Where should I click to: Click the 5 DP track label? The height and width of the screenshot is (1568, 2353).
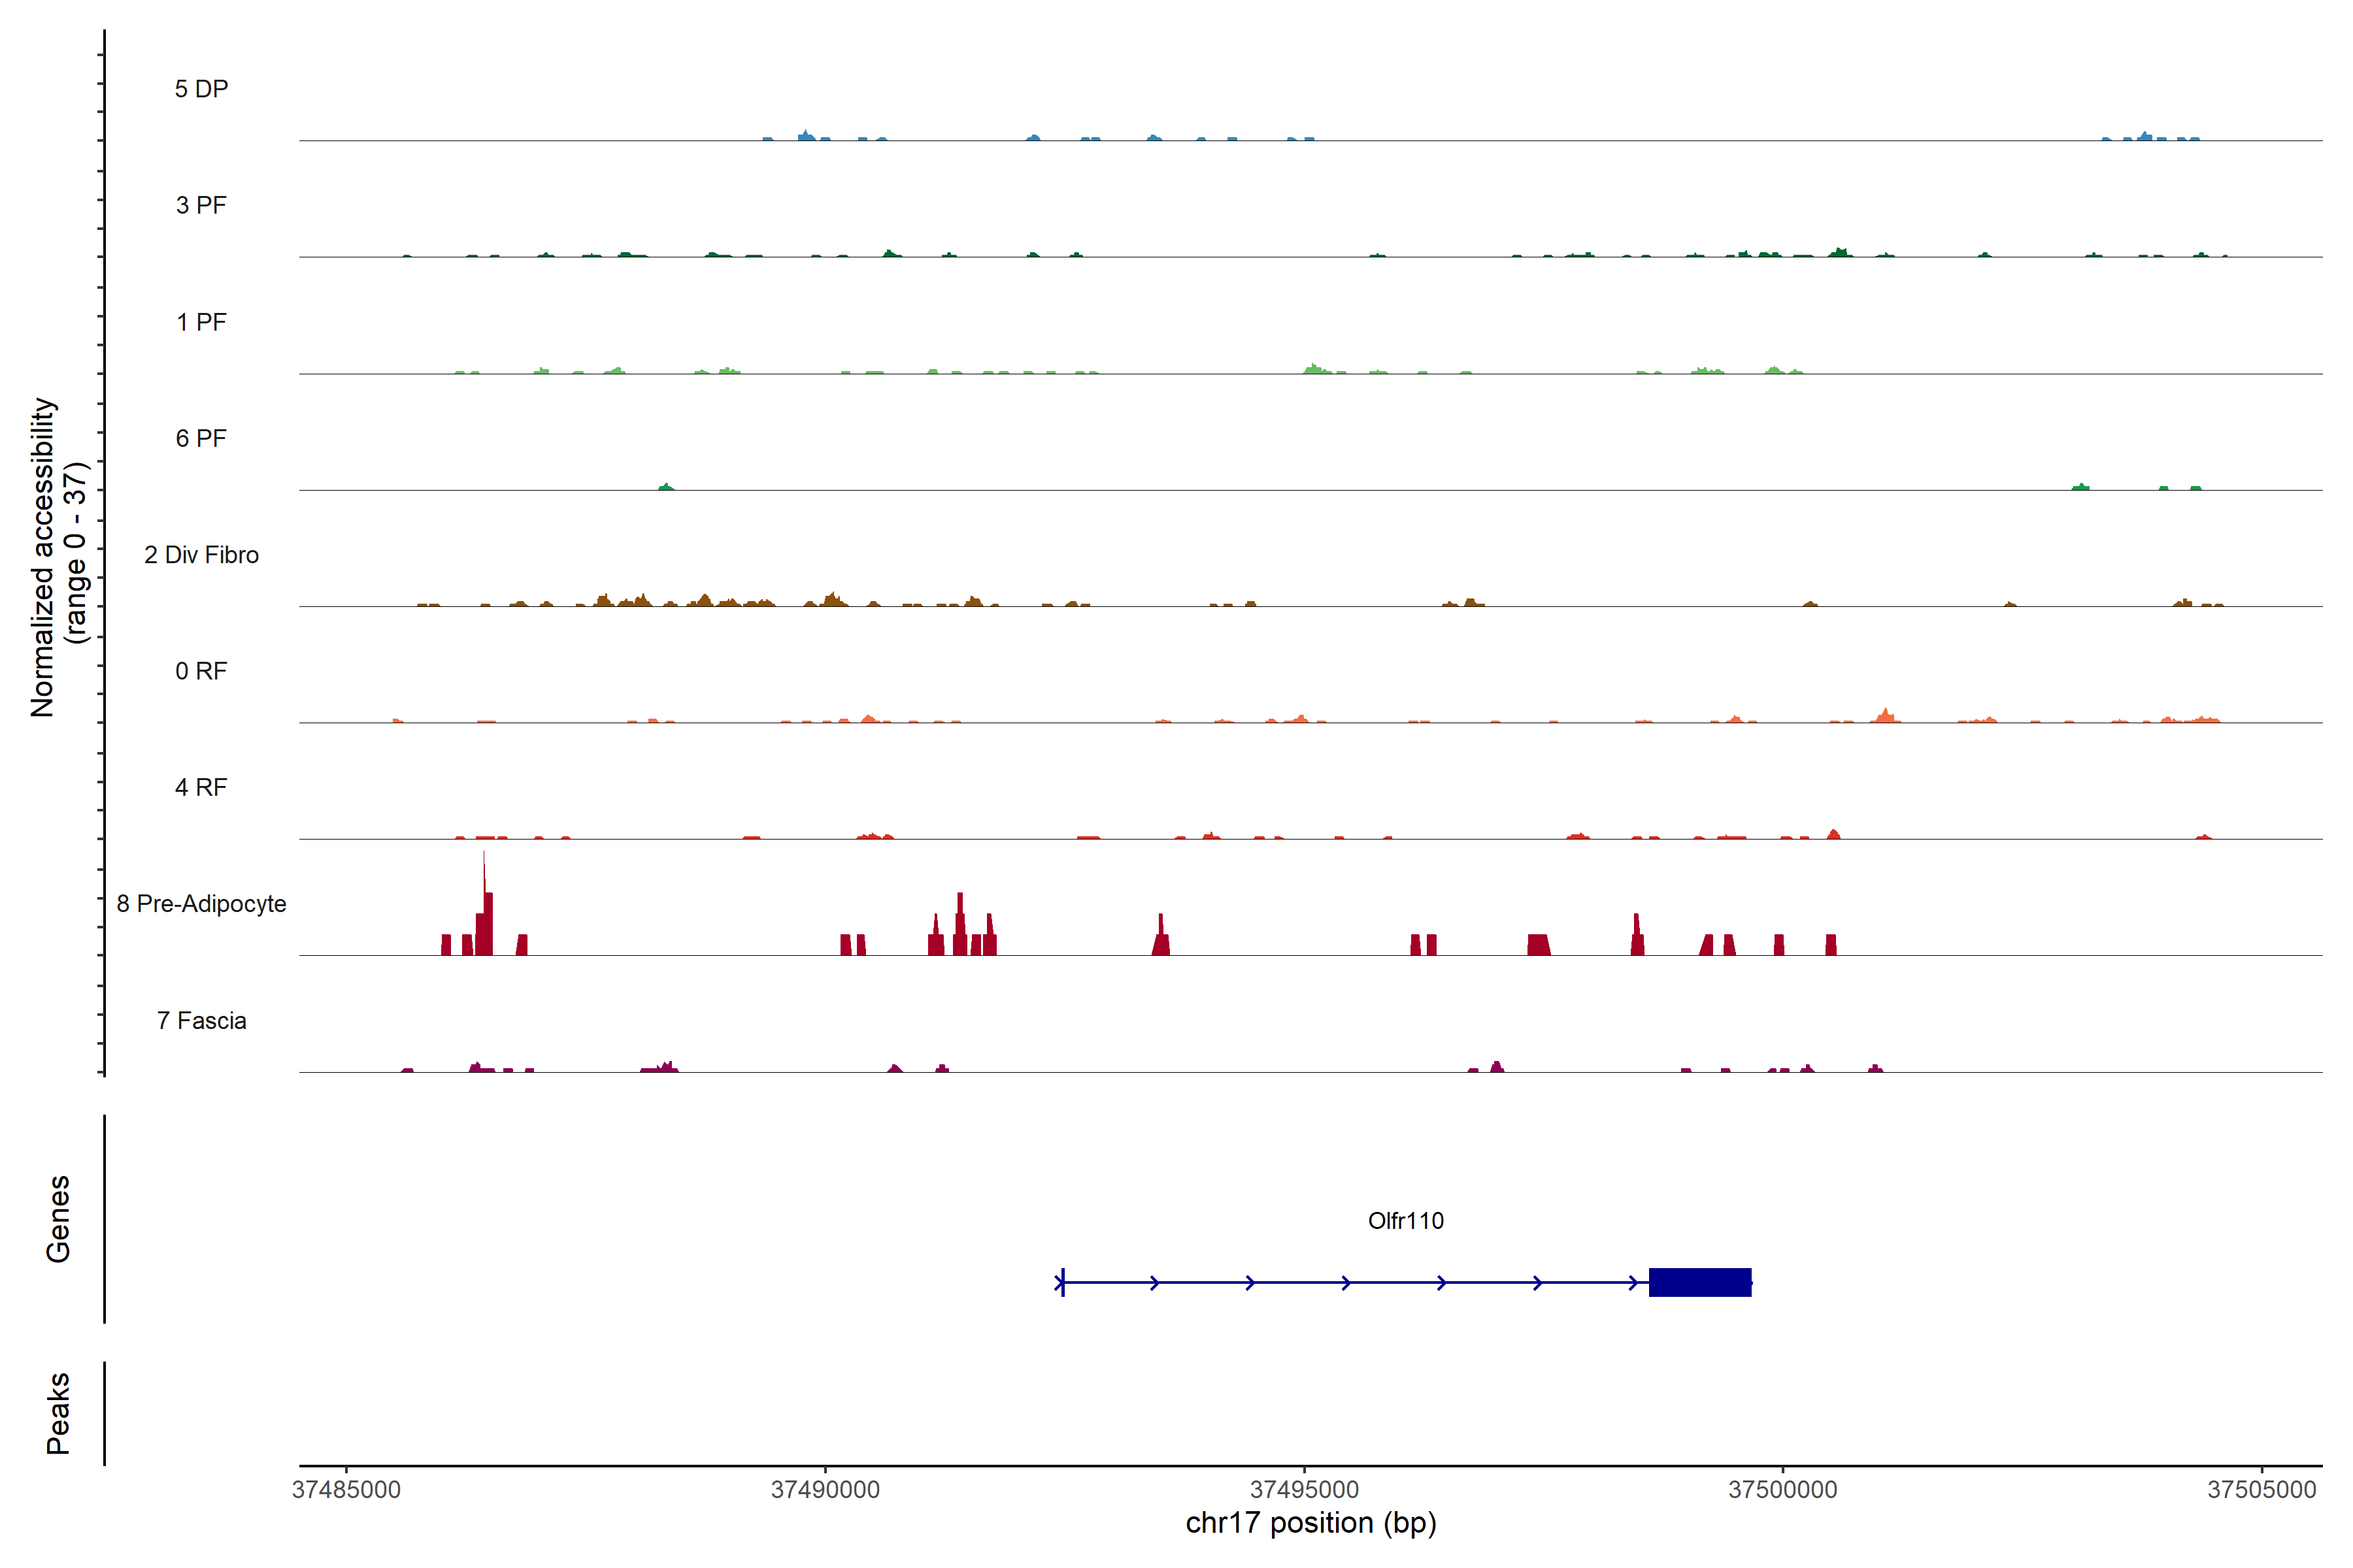pyautogui.click(x=201, y=89)
